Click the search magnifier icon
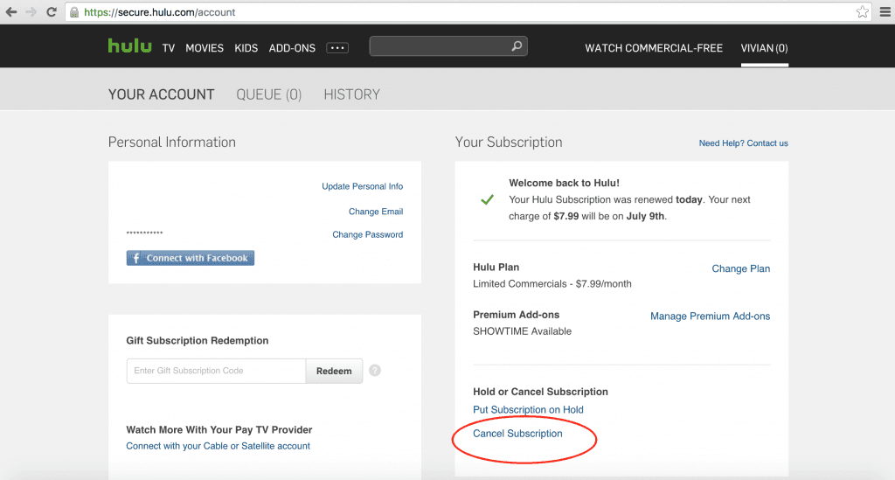Image resolution: width=895 pixels, height=480 pixels. coord(517,46)
